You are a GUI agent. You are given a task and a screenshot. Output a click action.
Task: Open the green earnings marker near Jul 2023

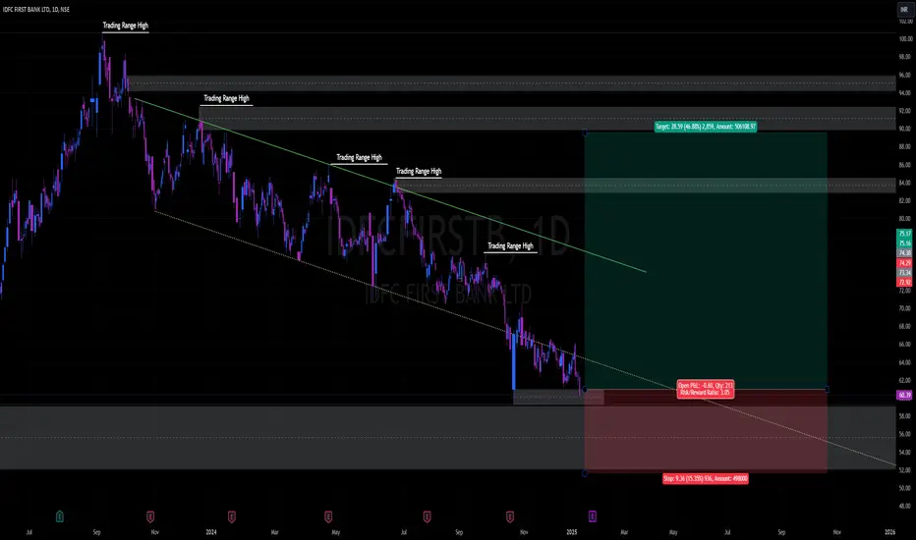[x=60, y=516]
